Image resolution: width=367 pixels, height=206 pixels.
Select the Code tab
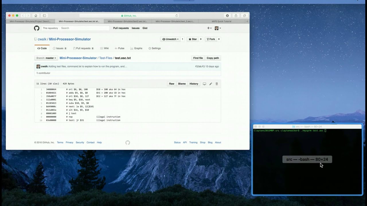coord(42,48)
